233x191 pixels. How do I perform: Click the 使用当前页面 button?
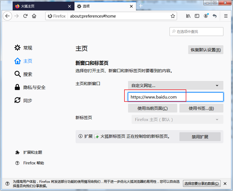(x=152, y=108)
